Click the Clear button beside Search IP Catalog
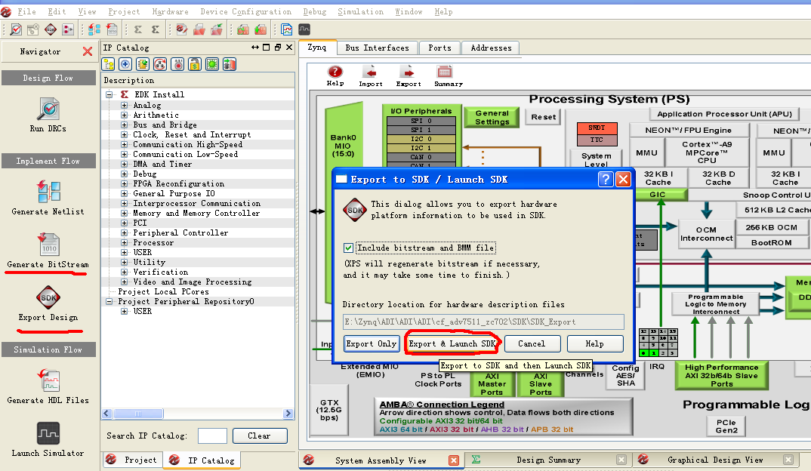811x471 pixels. pos(259,436)
